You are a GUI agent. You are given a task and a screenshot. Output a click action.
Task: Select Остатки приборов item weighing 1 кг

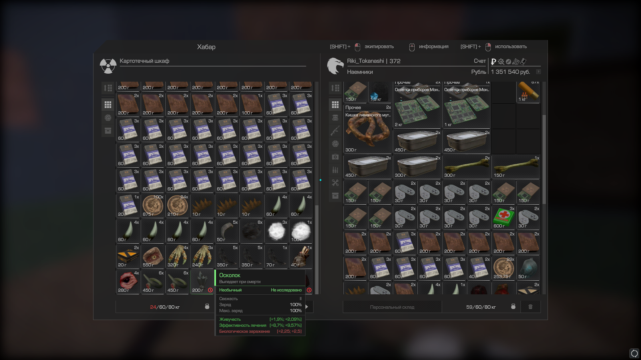(x=466, y=105)
